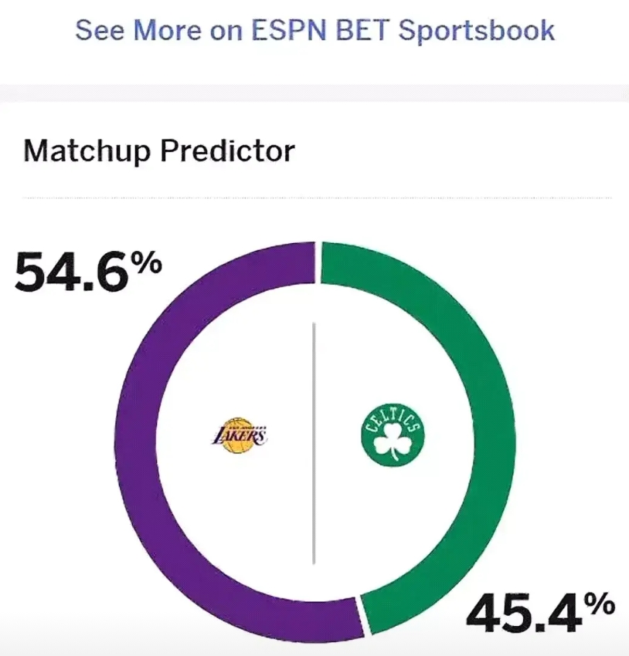The height and width of the screenshot is (656, 629).
Task: Click the 54.6% Lakers win probability
Action: 88,272
